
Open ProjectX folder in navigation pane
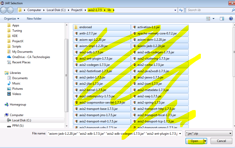(x=18, y=41)
